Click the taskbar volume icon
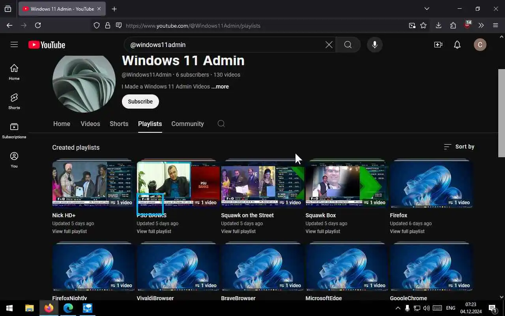The height and width of the screenshot is (316, 505). [x=426, y=308]
